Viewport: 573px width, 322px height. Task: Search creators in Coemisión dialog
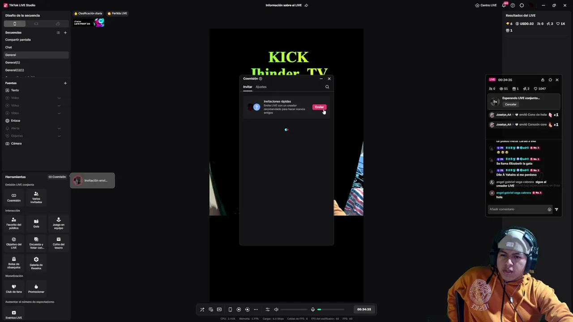[327, 87]
